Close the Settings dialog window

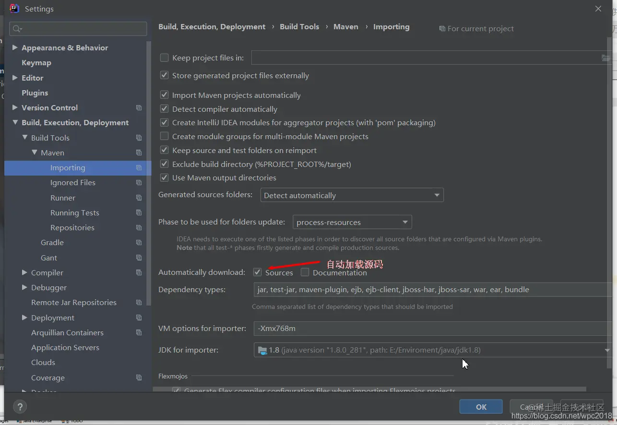tap(598, 9)
